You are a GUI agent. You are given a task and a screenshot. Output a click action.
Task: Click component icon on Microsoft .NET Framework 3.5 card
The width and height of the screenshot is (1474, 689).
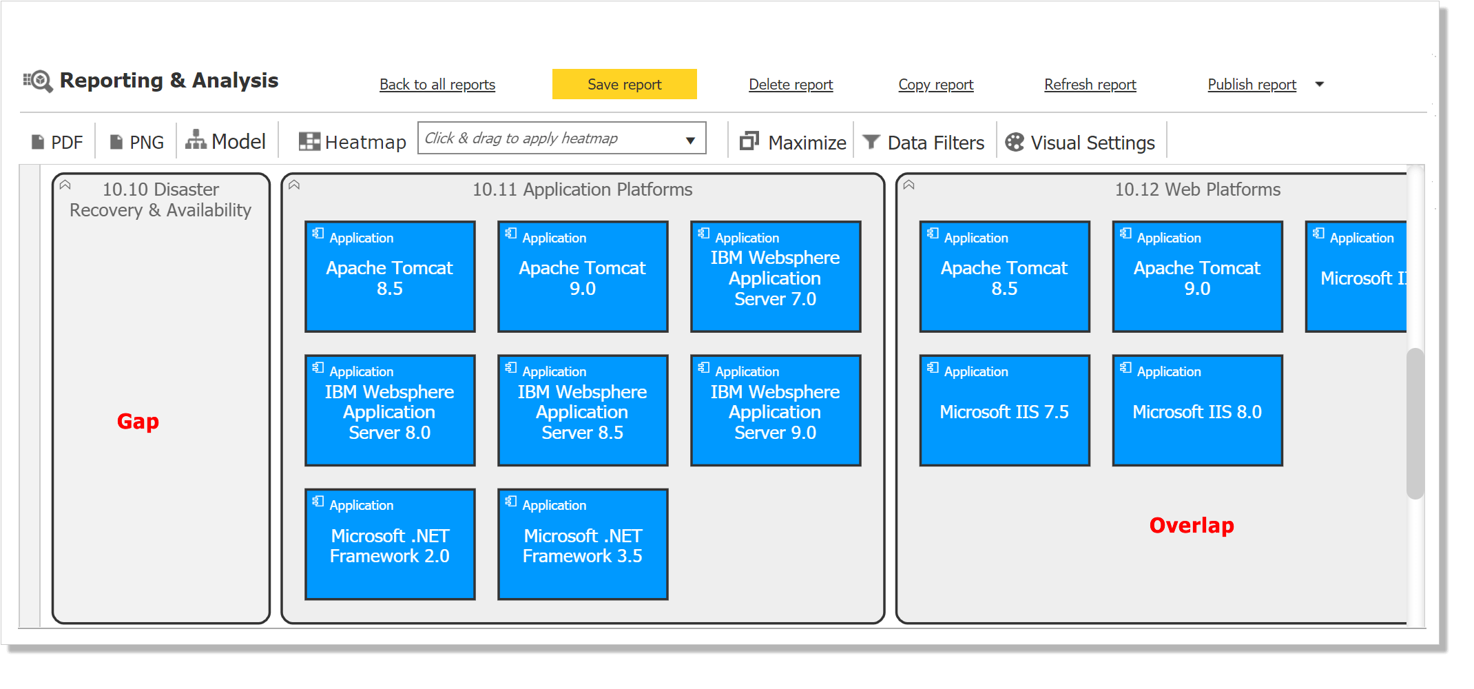click(x=511, y=501)
